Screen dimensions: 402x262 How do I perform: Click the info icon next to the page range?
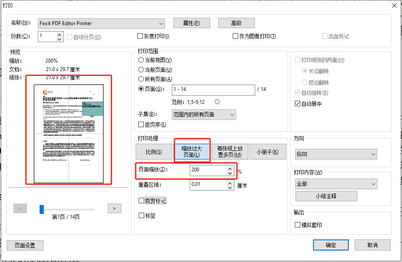tap(217, 102)
